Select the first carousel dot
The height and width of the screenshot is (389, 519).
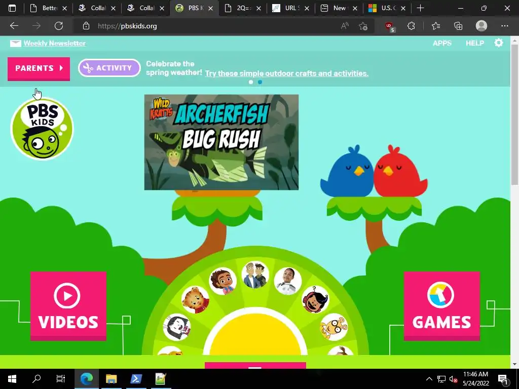[x=251, y=82]
